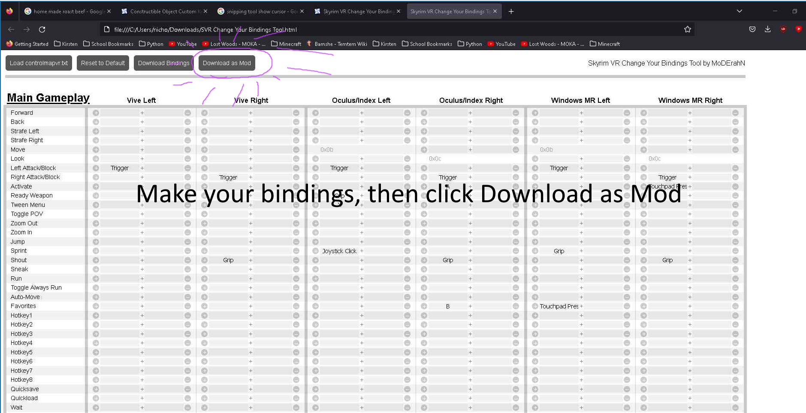Switch to the home made roast beef tab

[68, 12]
